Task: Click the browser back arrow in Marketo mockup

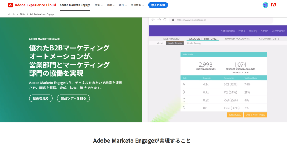Action: coord(153,20)
